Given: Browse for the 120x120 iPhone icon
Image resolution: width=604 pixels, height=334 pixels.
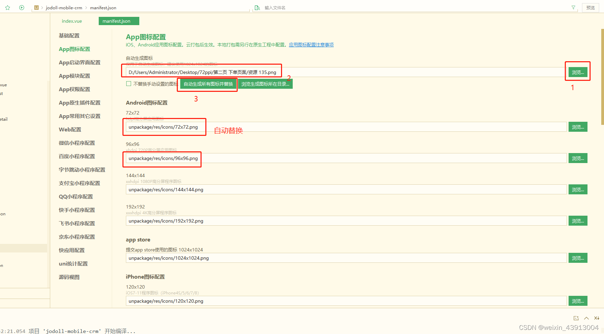Looking at the screenshot, I should [x=578, y=301].
